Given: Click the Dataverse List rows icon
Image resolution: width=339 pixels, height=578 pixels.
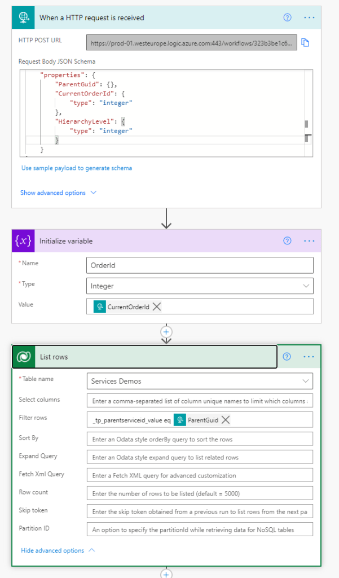Looking at the screenshot, I should [x=24, y=357].
